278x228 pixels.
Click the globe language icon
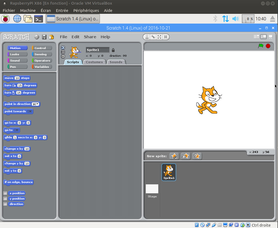click(37, 37)
